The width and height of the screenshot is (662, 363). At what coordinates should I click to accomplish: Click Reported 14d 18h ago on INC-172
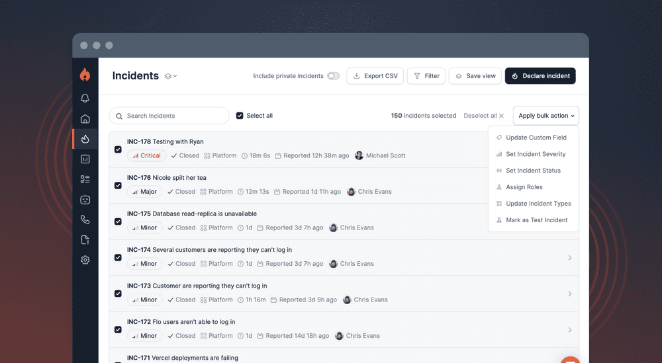(297, 336)
